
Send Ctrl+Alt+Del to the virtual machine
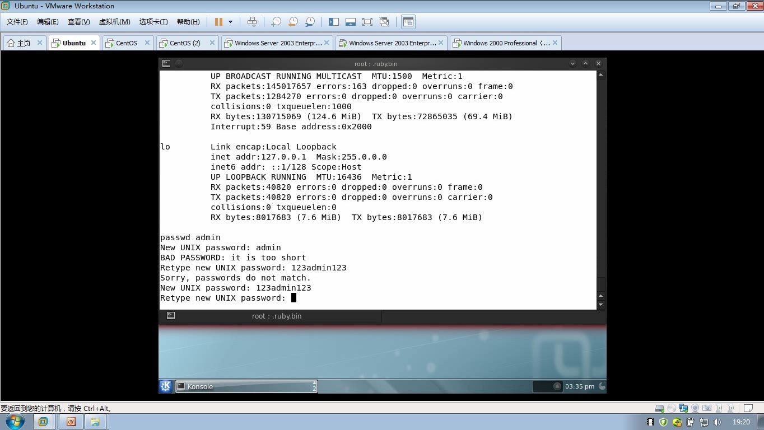tap(252, 22)
